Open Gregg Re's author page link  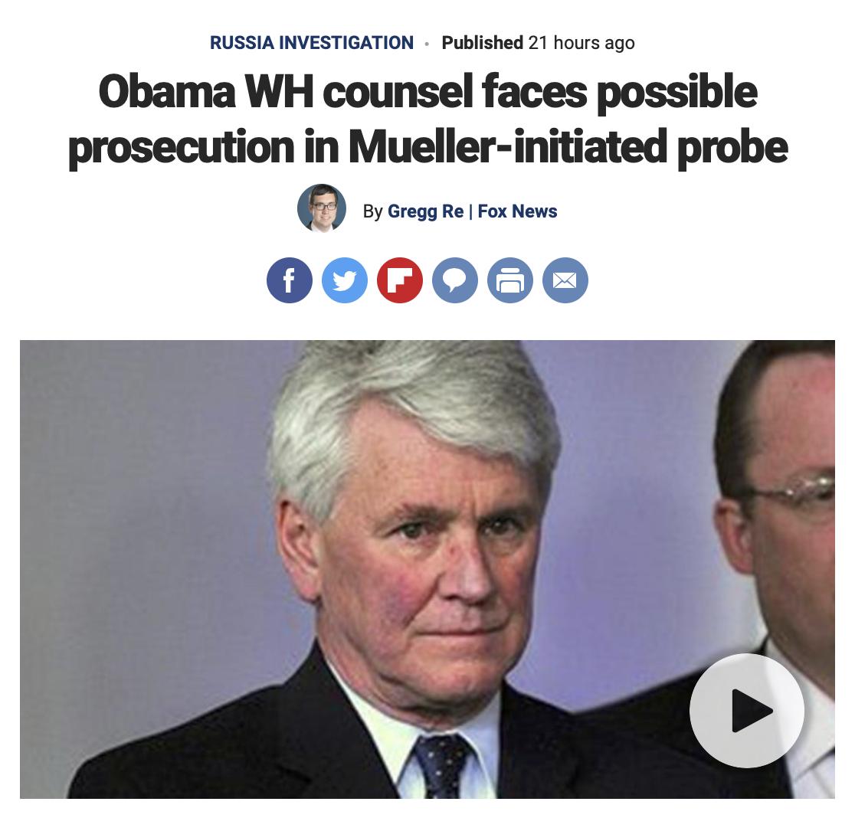coord(425,211)
